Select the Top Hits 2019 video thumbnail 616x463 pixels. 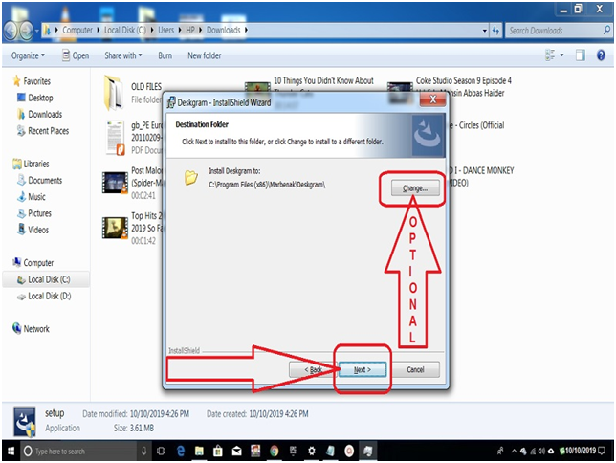(115, 228)
